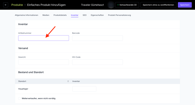Toggle Standort column sort arrows
The width and height of the screenshot is (195, 105).
pyautogui.click(x=68, y=81)
